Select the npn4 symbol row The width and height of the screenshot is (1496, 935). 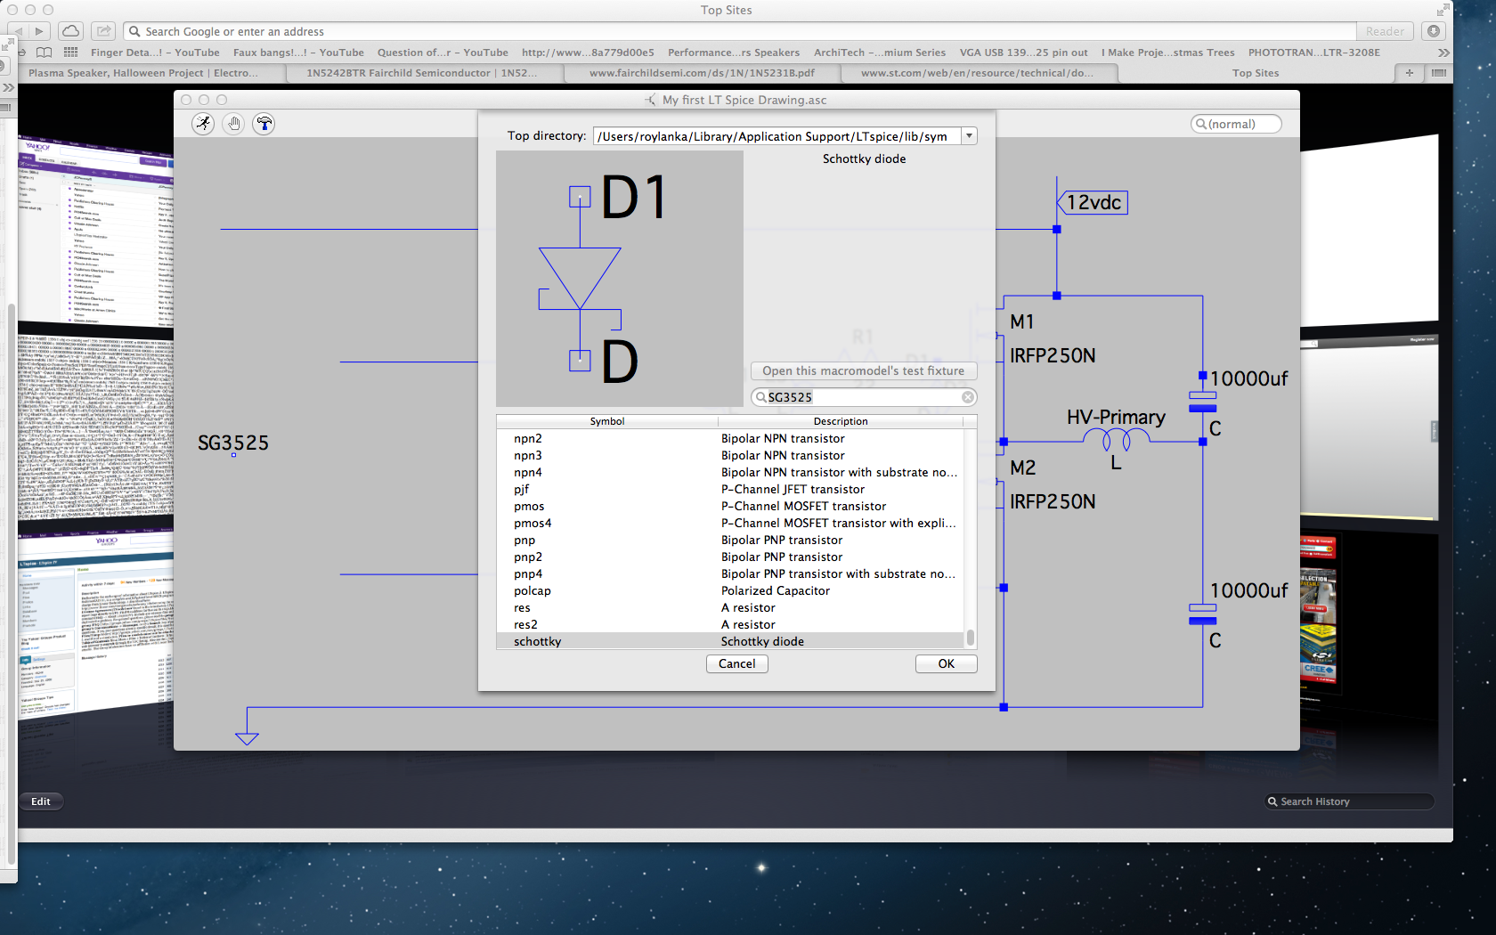(x=730, y=472)
